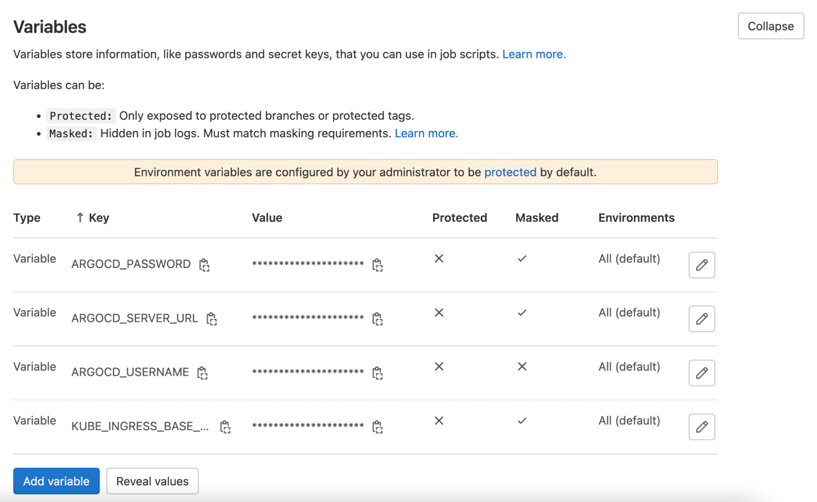This screenshot has width=817, height=502.
Task: Reveal values of all variables
Action: tap(152, 481)
